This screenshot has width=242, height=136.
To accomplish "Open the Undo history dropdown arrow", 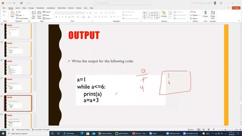I will tap(6, 12).
